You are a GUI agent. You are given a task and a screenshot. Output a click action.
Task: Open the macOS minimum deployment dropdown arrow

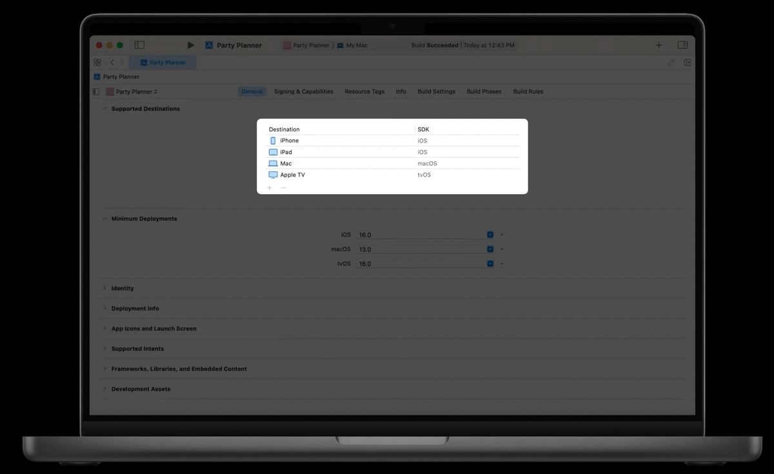pos(490,249)
